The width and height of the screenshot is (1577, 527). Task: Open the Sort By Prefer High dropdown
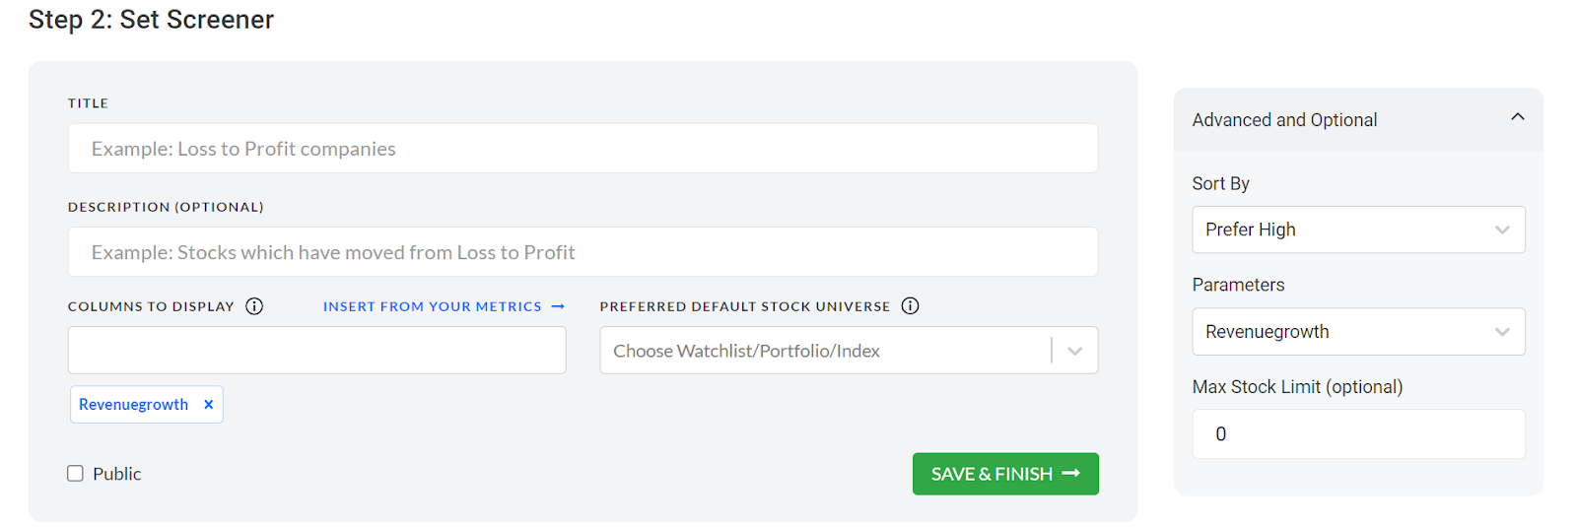tap(1358, 230)
